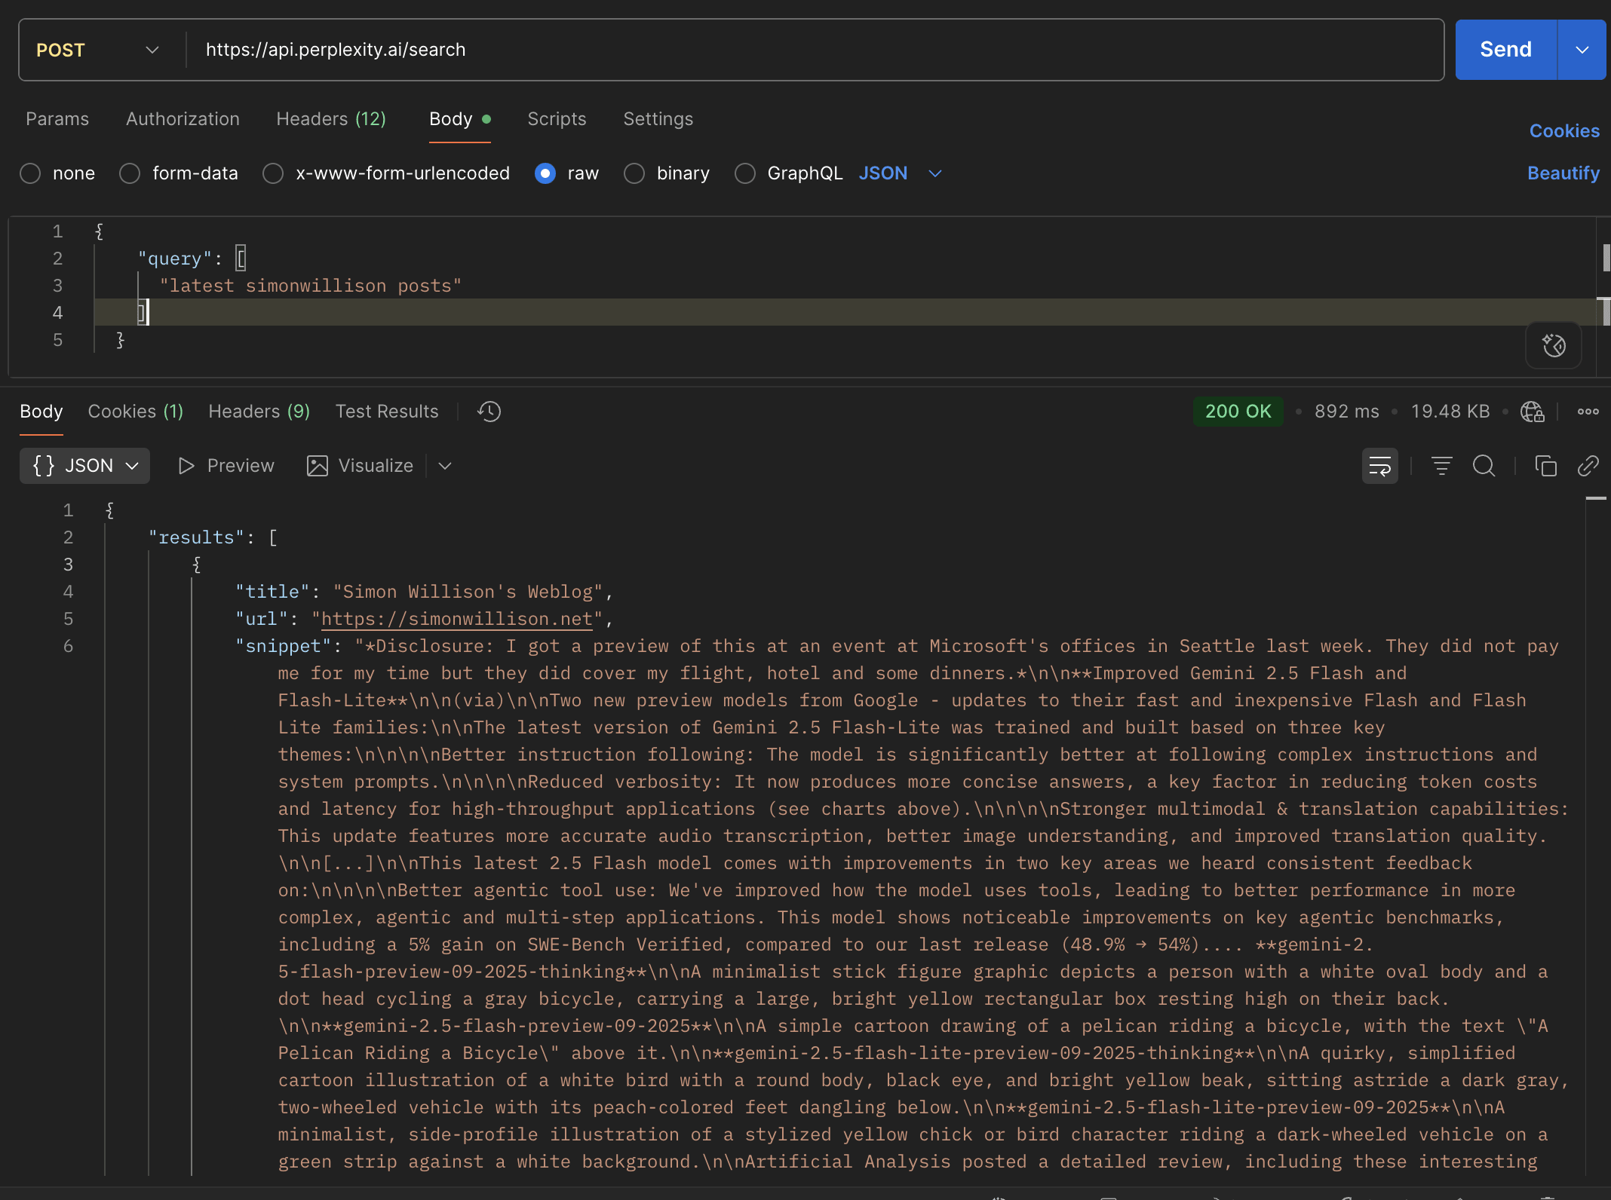Expand the Visualize options chevron
This screenshot has width=1611, height=1200.
(445, 466)
